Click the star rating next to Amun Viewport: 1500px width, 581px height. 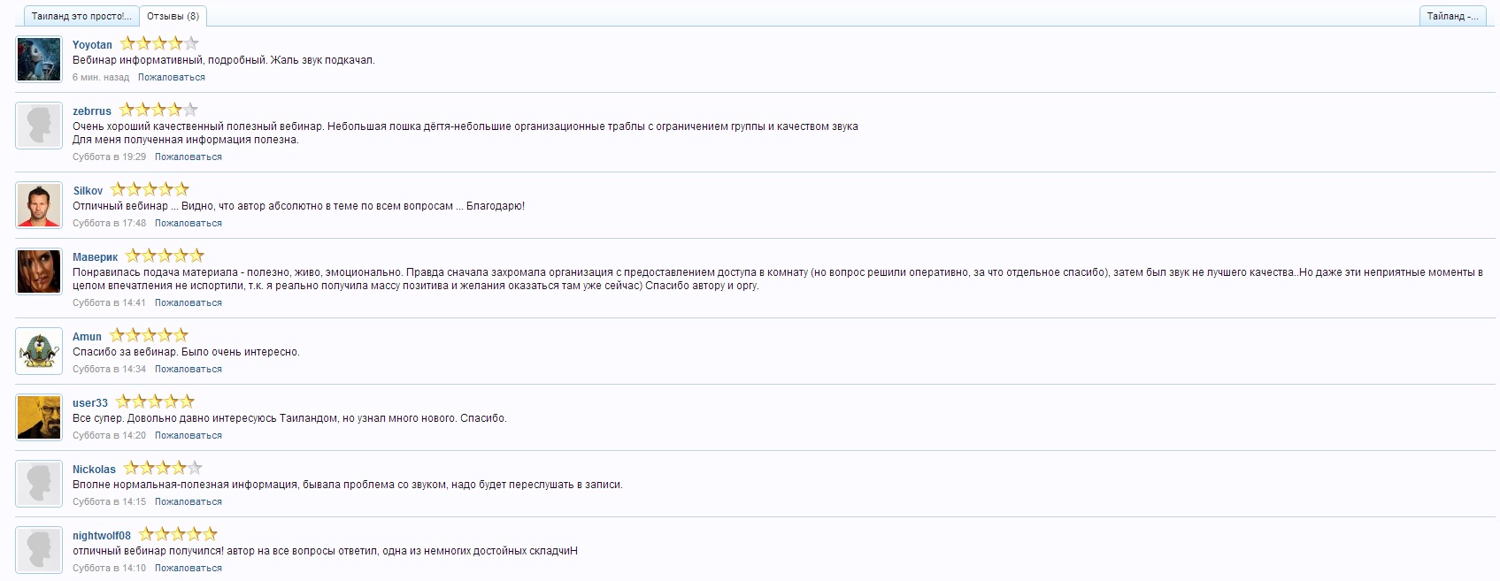[149, 336]
